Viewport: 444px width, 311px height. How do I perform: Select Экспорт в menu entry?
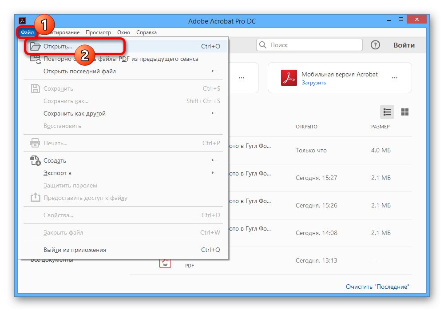[123, 173]
